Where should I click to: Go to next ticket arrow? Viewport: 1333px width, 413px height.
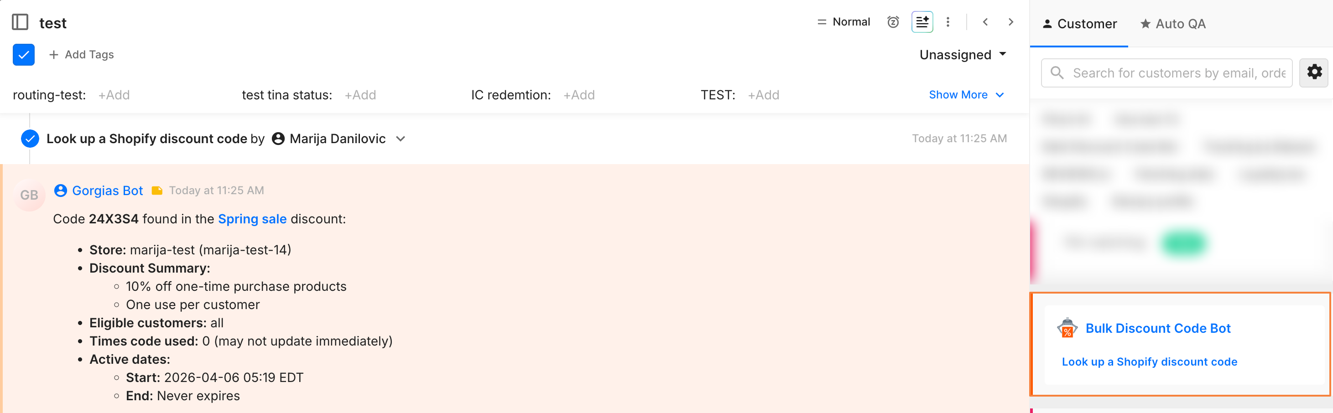click(1010, 22)
